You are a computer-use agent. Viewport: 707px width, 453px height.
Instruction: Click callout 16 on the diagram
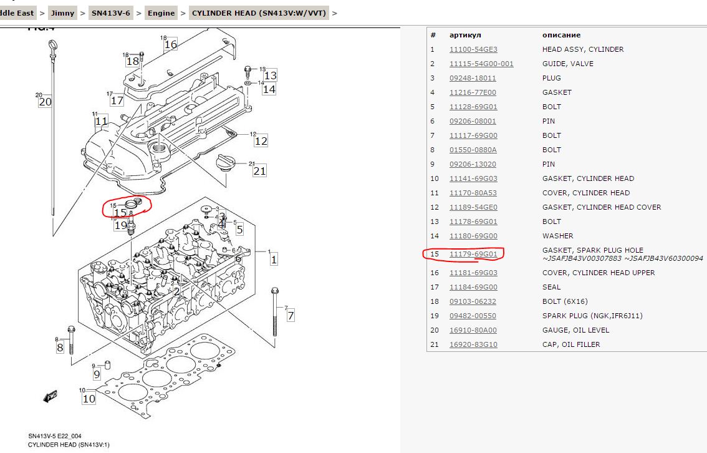click(170, 44)
